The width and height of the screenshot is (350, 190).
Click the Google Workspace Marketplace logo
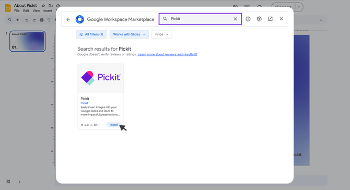(x=80, y=19)
